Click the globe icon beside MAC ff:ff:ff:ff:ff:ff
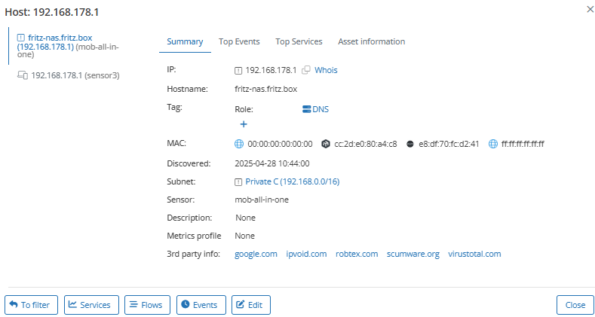595x317 pixels. (x=493, y=144)
